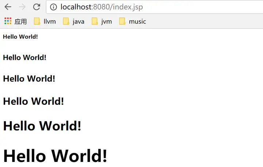Open the apps grid icon in bookmarks bar
Image resolution: width=263 pixels, height=167 pixels.
pos(8,21)
